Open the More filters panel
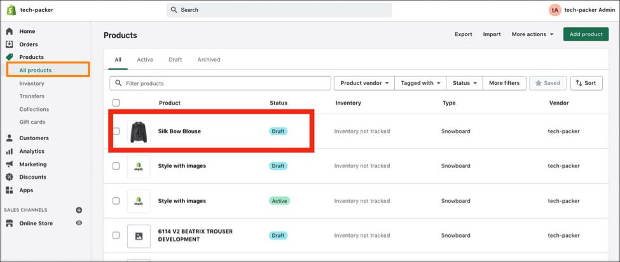 pos(504,83)
